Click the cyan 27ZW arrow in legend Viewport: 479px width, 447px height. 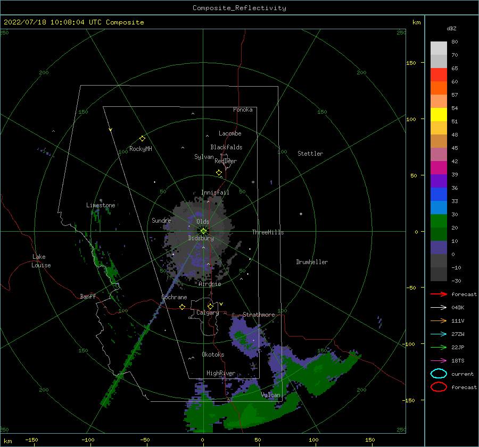point(439,334)
